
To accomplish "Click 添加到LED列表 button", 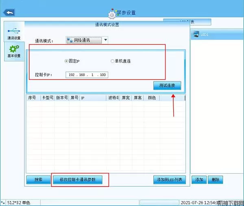I will (x=170, y=180).
